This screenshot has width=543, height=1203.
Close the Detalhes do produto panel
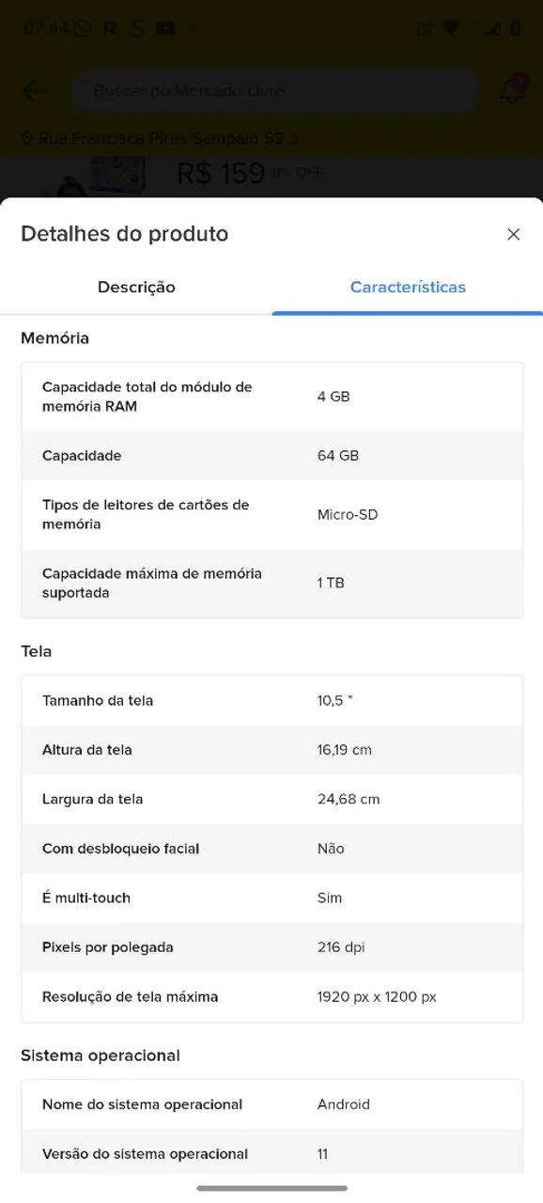[514, 234]
